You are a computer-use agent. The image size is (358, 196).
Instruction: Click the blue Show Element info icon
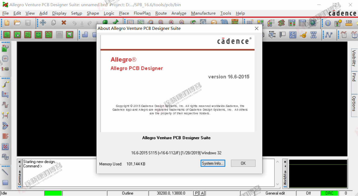click(x=328, y=23)
